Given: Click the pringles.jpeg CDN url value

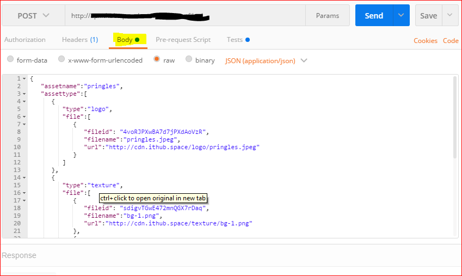Looking at the screenshot, I should 183,147.
